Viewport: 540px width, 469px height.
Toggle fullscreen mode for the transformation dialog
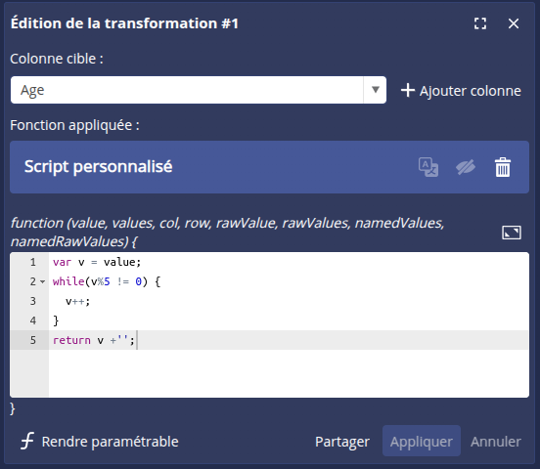click(480, 23)
